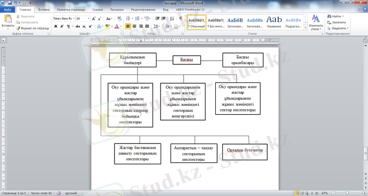Viewport: 368px width, 196px height.
Task: Apply the Без инте... (No Spacing) style
Action: tap(216, 23)
